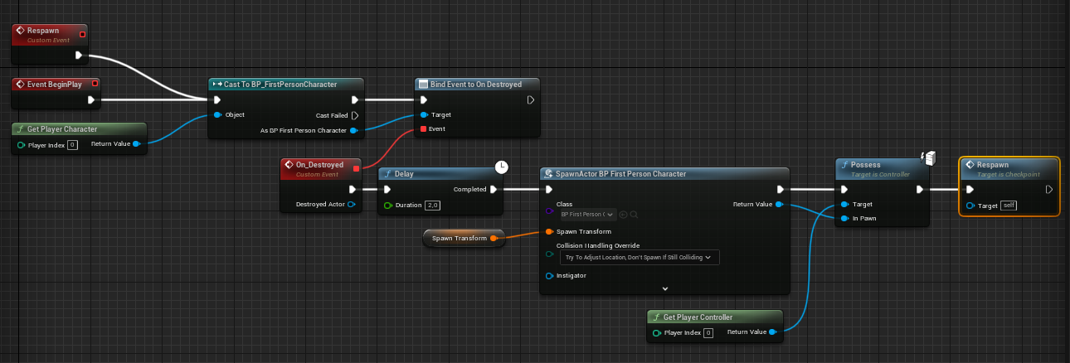This screenshot has height=363, width=1070.
Task: Click the As BP First Person Character pin
Action: pyautogui.click(x=354, y=130)
